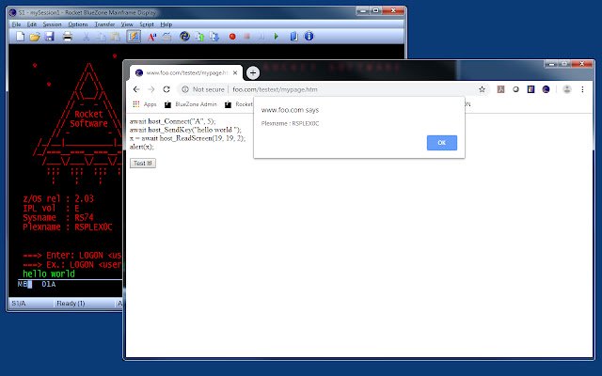Click the Copy icon in BlueZone toolbar
This screenshot has width=602, height=376.
point(101,37)
